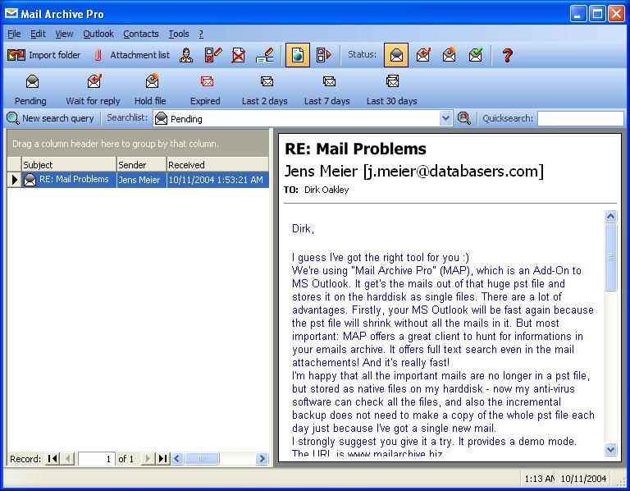Click the recipient name Dirk Oakley

pyautogui.click(x=326, y=190)
